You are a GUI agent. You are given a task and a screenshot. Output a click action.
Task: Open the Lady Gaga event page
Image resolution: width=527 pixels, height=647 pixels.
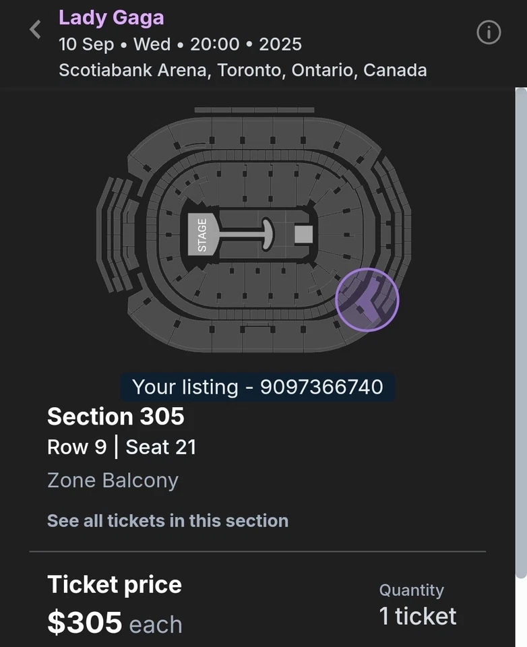[x=111, y=18]
